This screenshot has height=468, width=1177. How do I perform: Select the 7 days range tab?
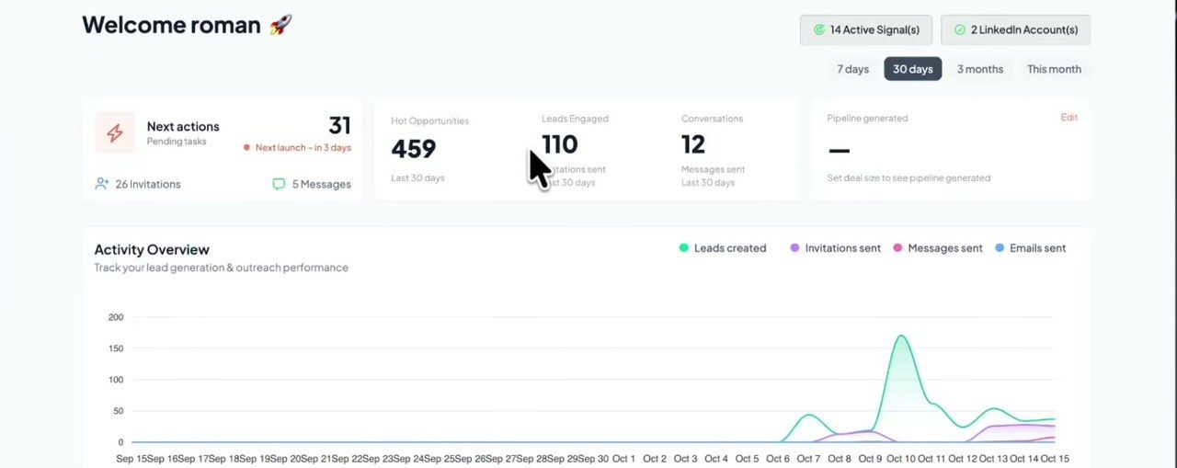[x=852, y=69]
